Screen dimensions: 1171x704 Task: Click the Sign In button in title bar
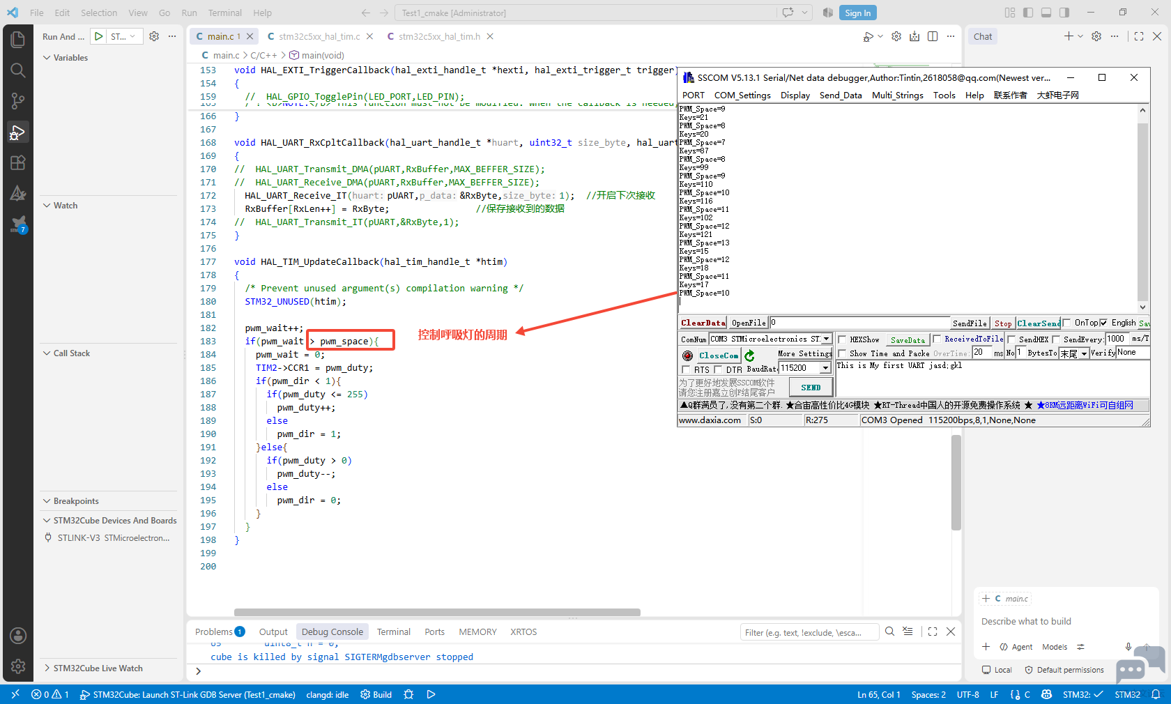pos(857,13)
